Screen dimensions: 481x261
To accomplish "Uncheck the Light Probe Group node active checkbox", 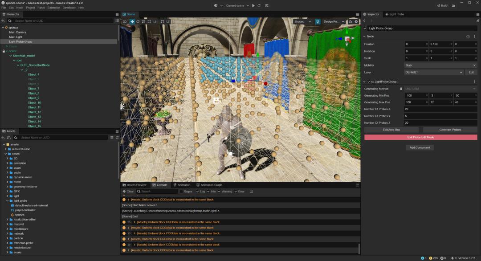I will (x=365, y=29).
